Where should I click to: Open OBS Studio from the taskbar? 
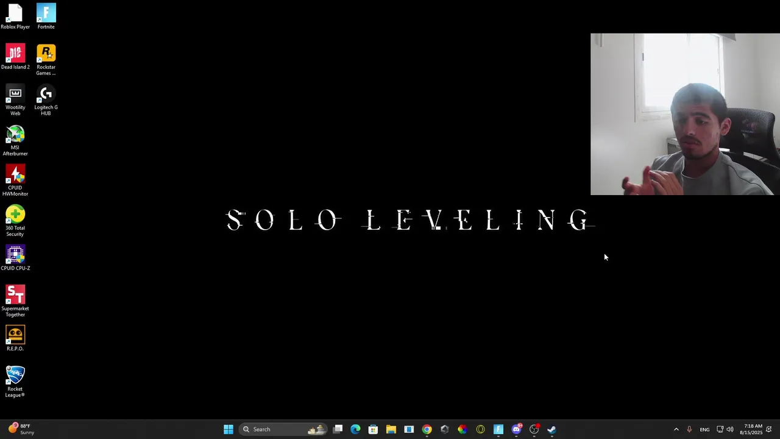tap(534, 429)
